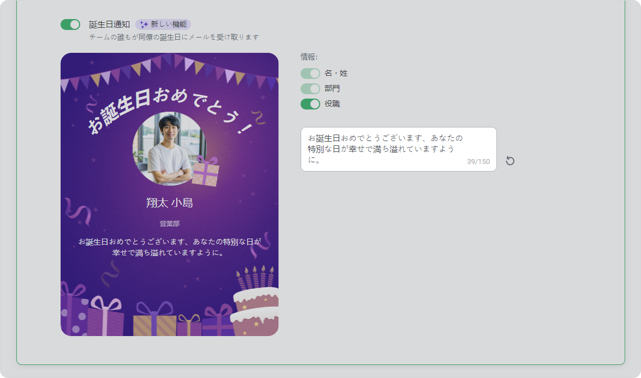Click the name 翔太 小島 on the card
Viewport: 641px width, 378px height.
click(x=170, y=203)
